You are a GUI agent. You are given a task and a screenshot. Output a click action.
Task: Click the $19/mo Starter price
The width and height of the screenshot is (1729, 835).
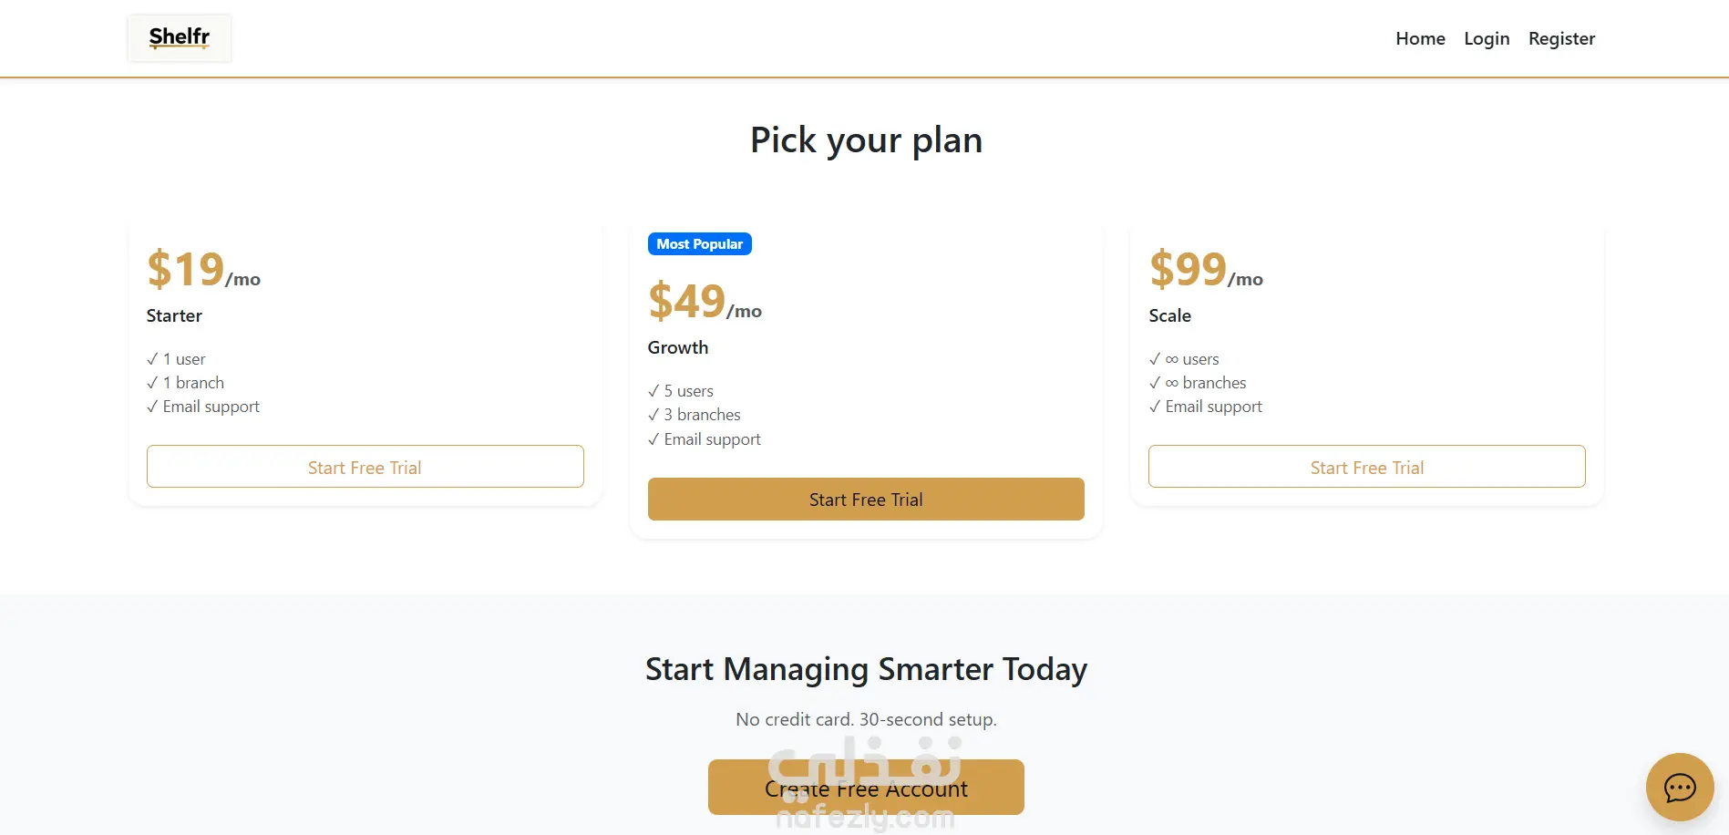pyautogui.click(x=203, y=270)
